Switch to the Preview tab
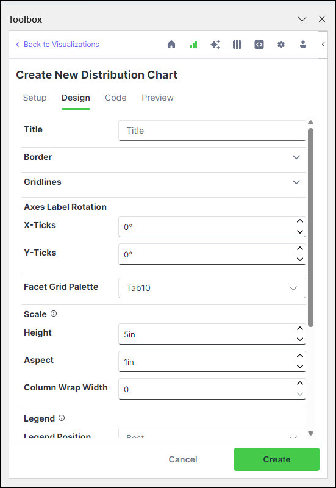This screenshot has width=336, height=488. click(157, 98)
